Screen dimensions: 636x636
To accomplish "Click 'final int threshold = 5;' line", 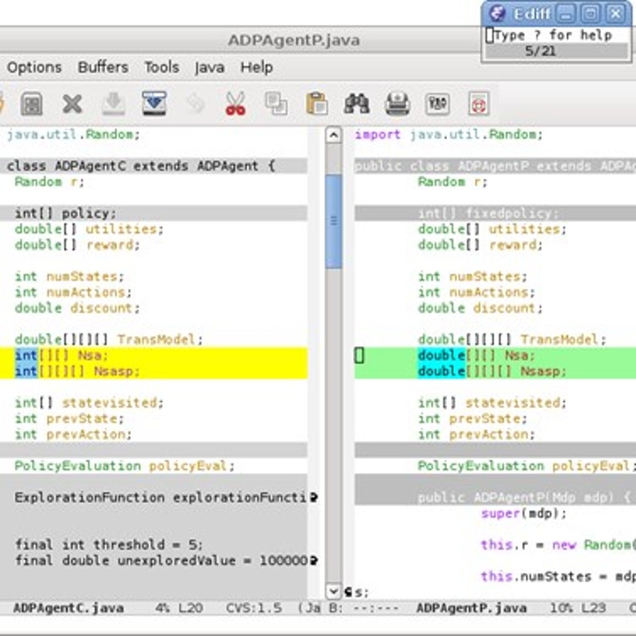I will (108, 545).
